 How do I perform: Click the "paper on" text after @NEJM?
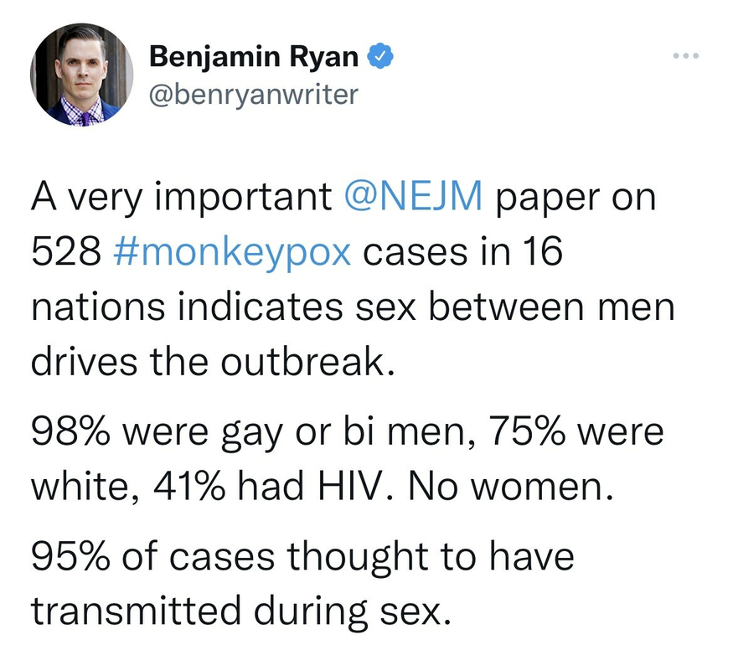tap(576, 199)
